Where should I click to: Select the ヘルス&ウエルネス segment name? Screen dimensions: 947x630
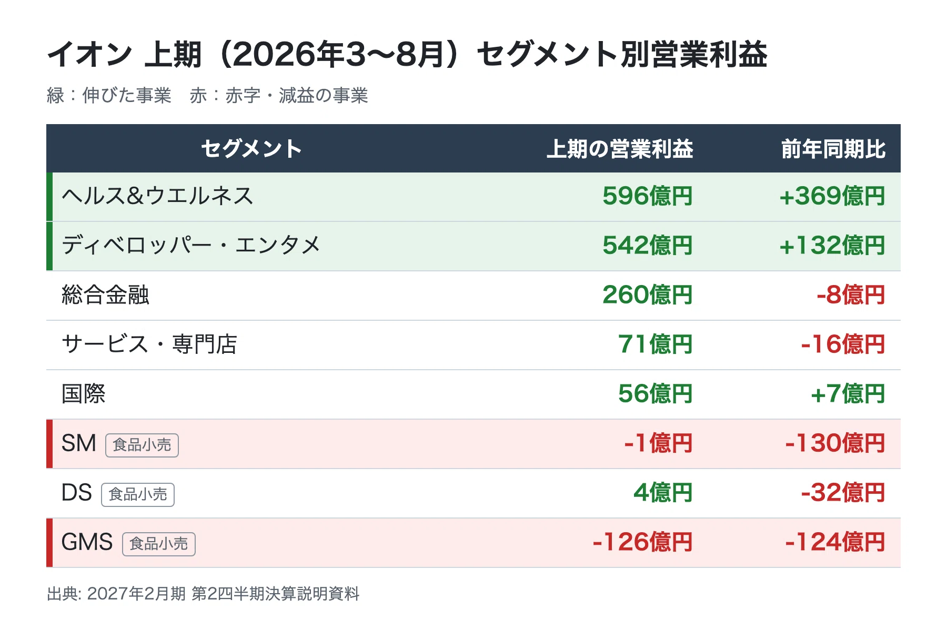(x=158, y=196)
